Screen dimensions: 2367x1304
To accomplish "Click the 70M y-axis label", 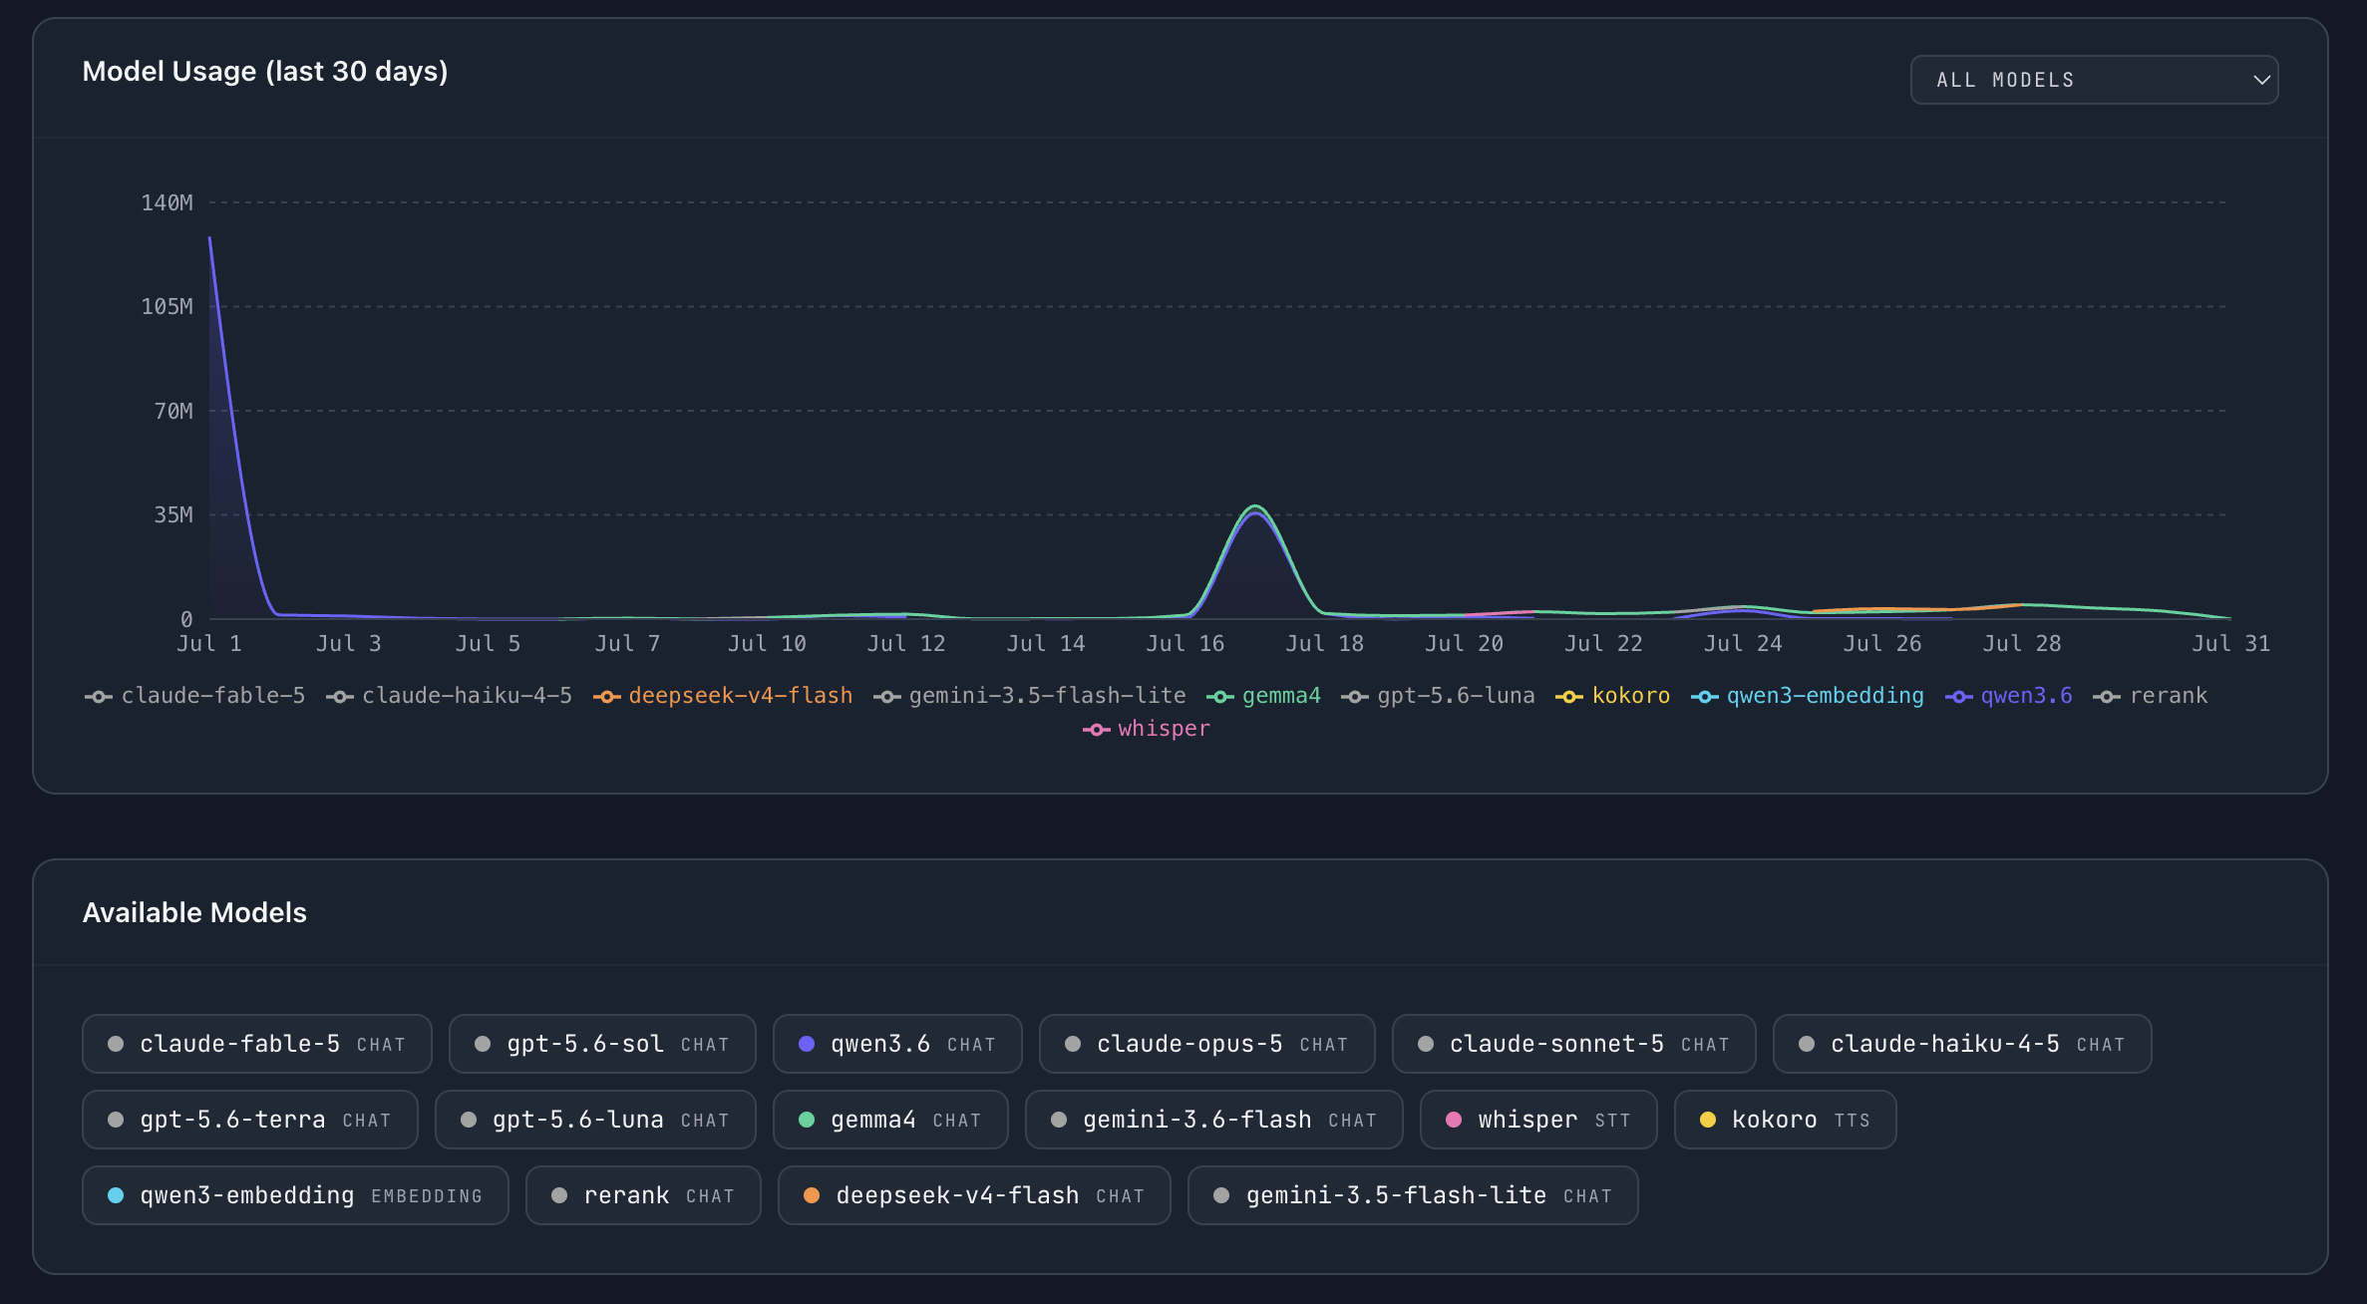I will 173,411.
